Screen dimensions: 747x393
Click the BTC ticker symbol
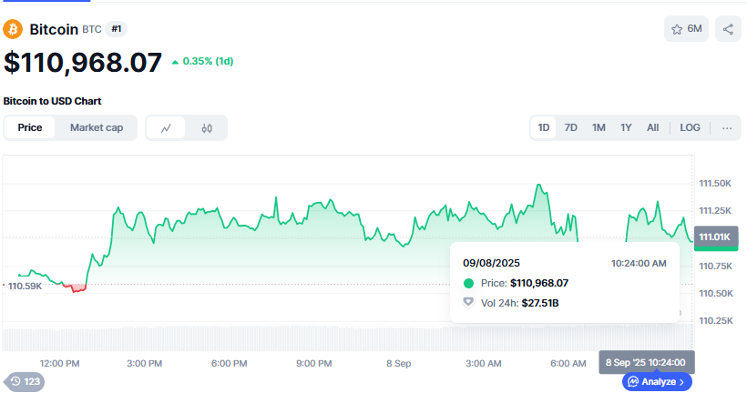[x=92, y=29]
